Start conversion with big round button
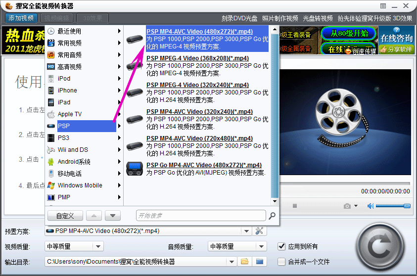This screenshot has height=276, width=417. (380, 248)
